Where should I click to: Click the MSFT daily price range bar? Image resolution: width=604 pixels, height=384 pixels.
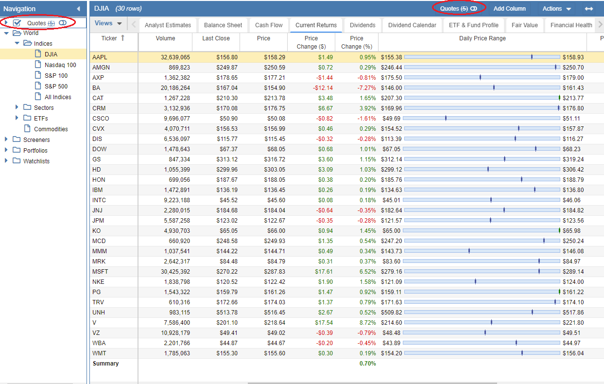click(x=483, y=271)
